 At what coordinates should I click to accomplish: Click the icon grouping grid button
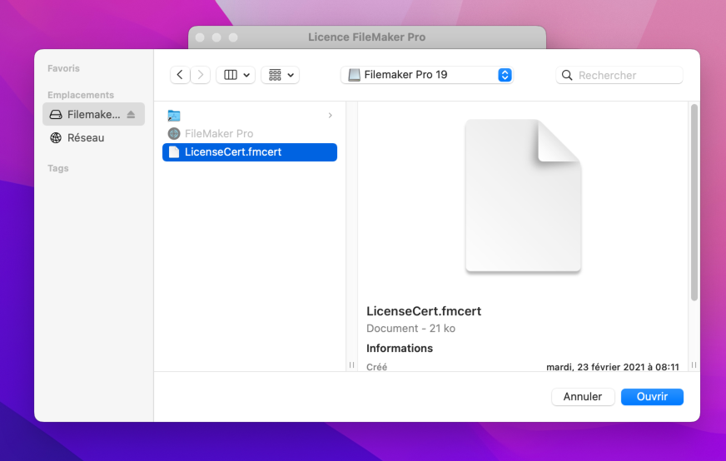[275, 75]
